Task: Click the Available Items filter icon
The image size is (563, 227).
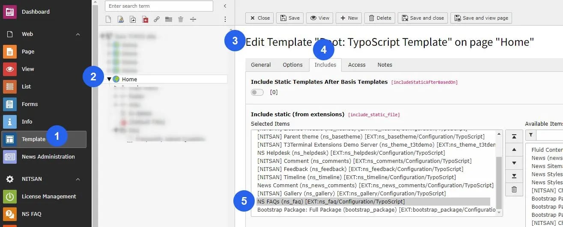Action: pos(530,135)
